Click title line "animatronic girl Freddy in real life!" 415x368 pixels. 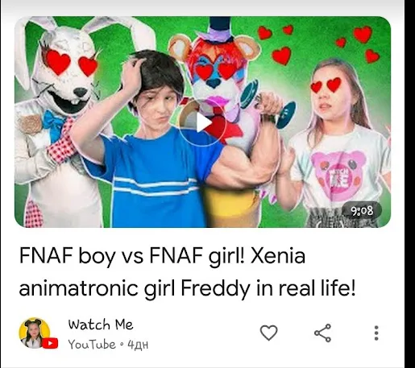coord(187,288)
